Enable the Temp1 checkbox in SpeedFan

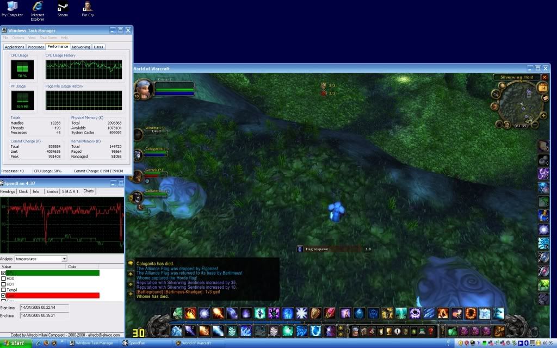click(x=4, y=290)
